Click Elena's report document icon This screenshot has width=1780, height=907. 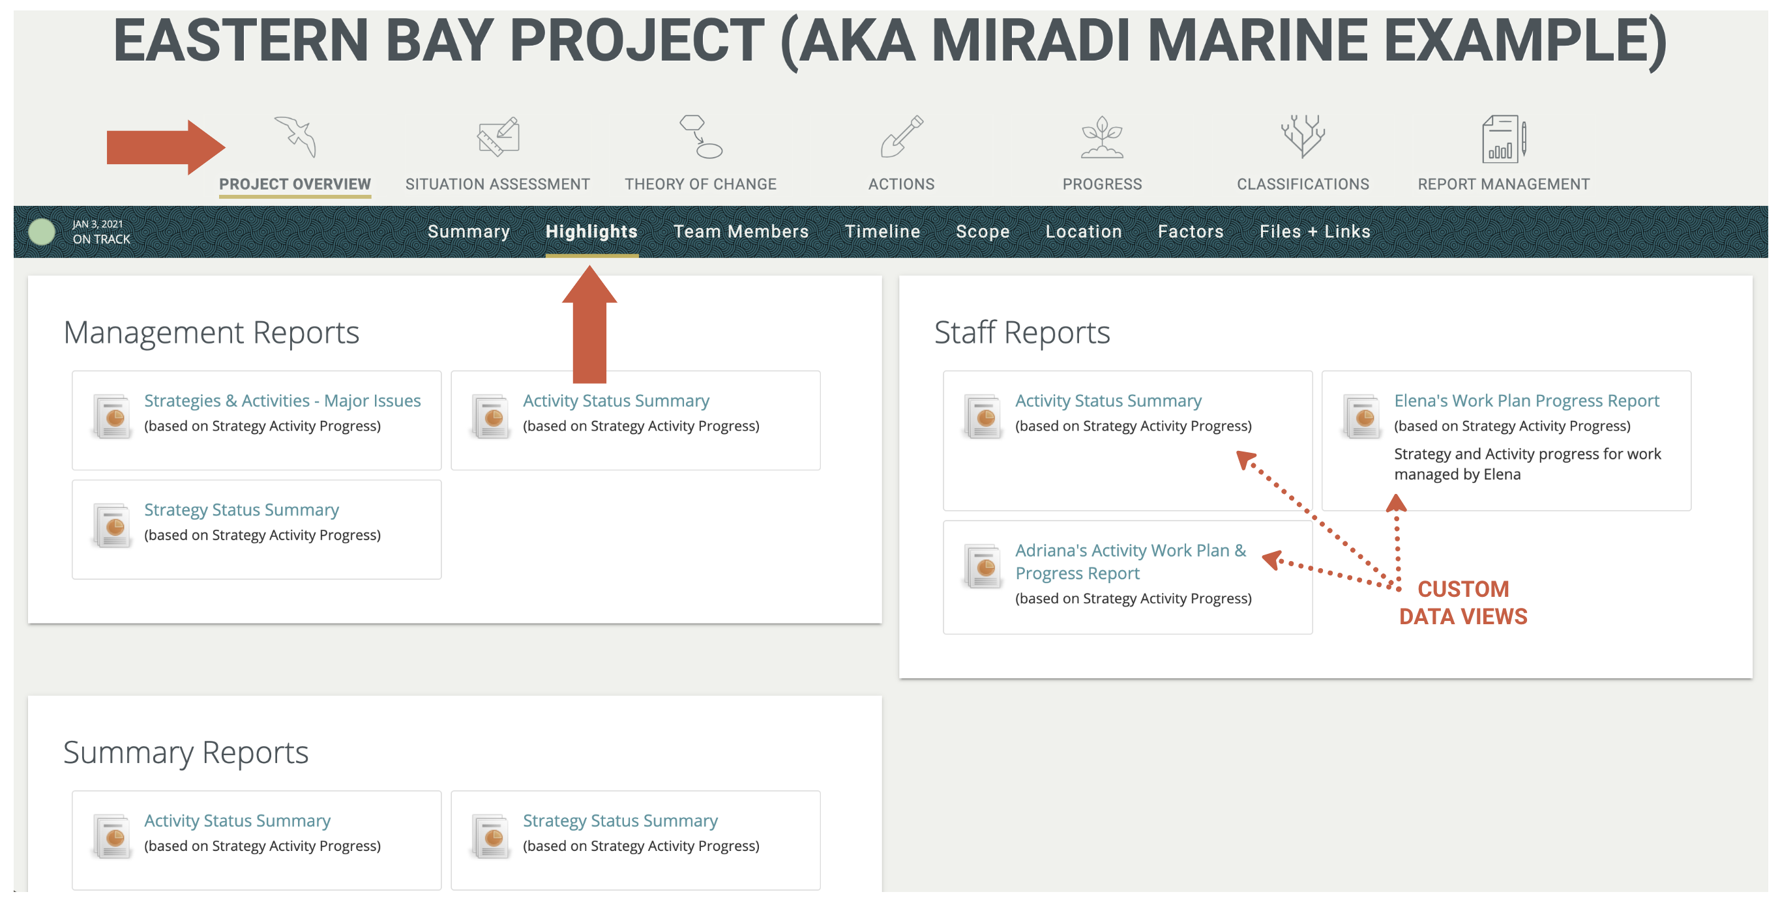[1360, 416]
